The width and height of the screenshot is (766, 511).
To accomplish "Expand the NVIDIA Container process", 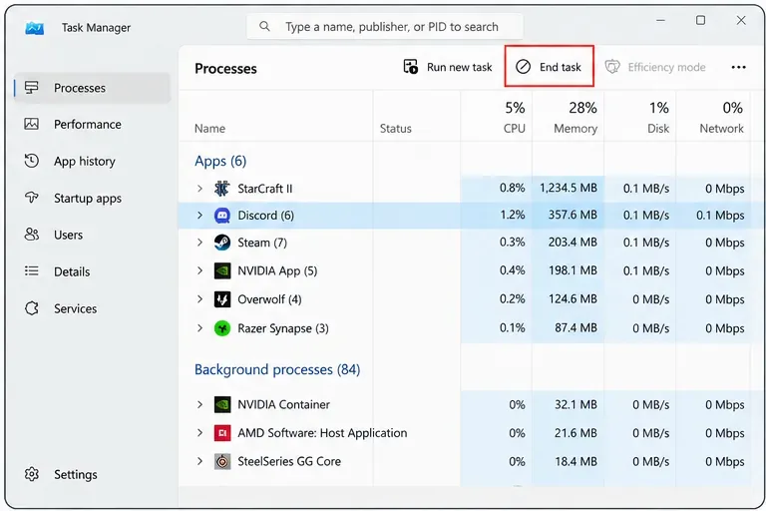I will pyautogui.click(x=199, y=404).
